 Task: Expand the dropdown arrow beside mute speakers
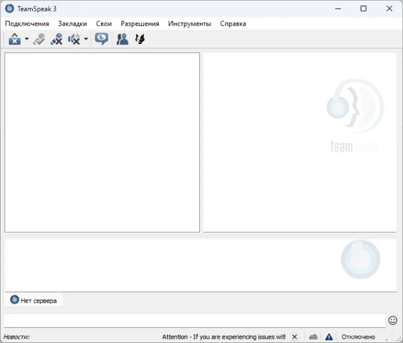click(x=86, y=39)
